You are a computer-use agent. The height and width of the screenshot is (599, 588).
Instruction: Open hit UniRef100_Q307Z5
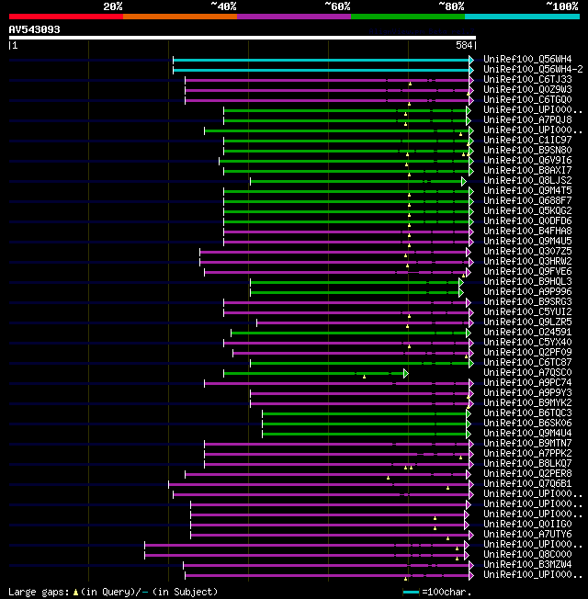[x=527, y=252]
